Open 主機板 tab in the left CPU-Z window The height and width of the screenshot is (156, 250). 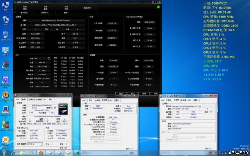point(31,99)
